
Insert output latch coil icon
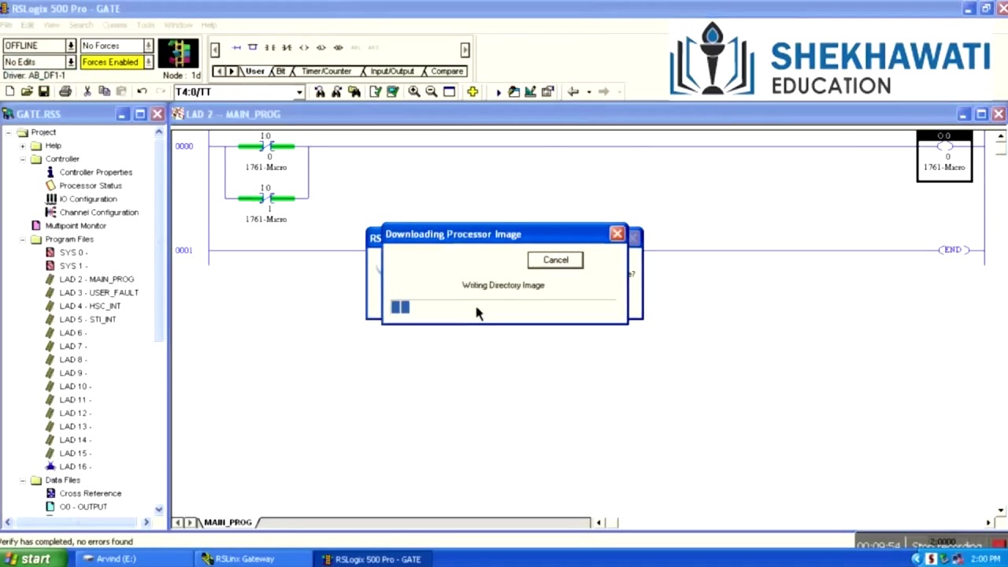pos(321,48)
